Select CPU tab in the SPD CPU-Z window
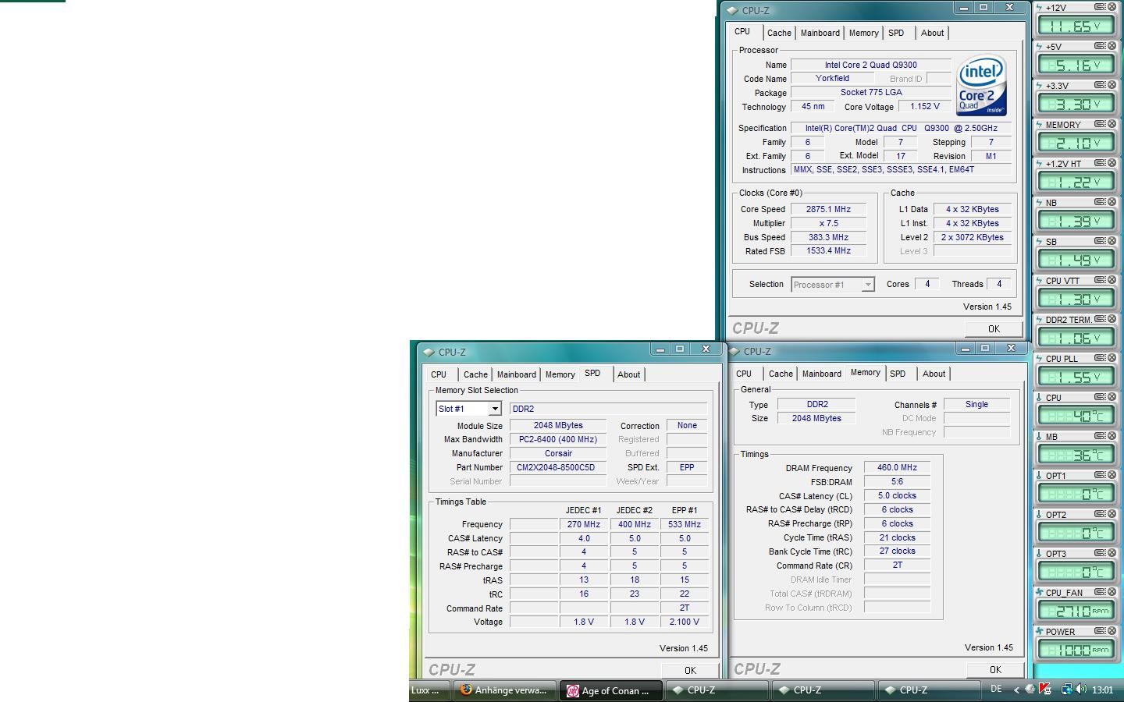This screenshot has height=702, width=1124. point(439,374)
